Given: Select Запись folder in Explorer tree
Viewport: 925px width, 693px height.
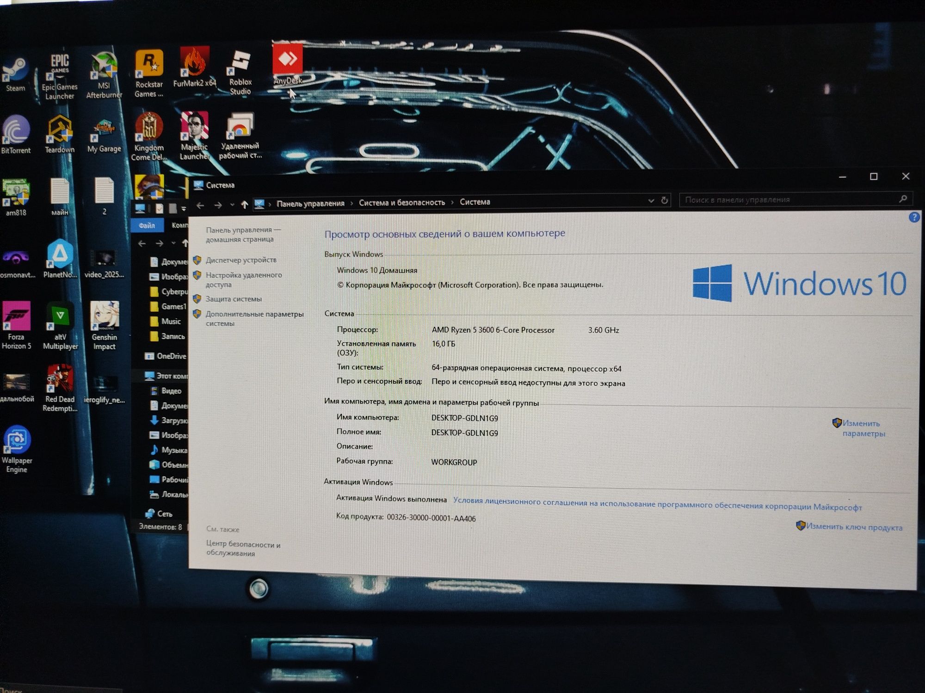Looking at the screenshot, I should (x=167, y=336).
